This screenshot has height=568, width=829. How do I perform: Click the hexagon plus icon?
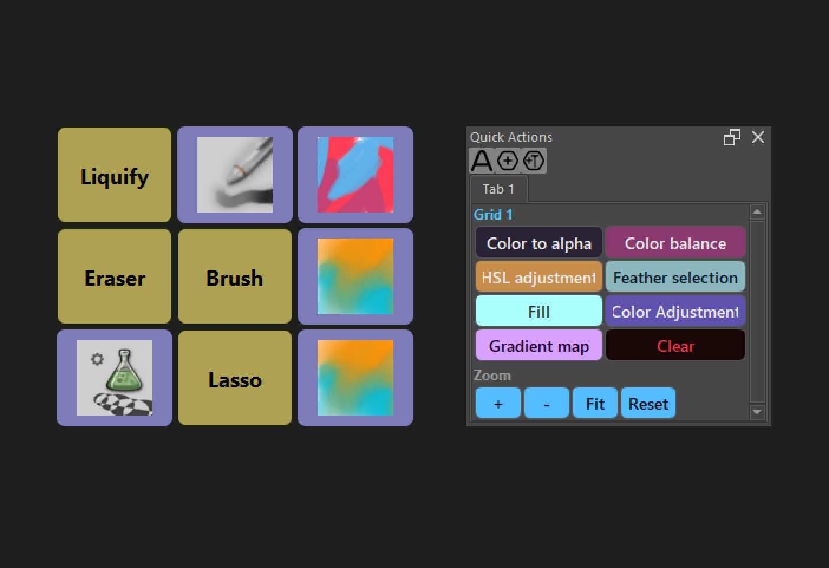pyautogui.click(x=508, y=161)
